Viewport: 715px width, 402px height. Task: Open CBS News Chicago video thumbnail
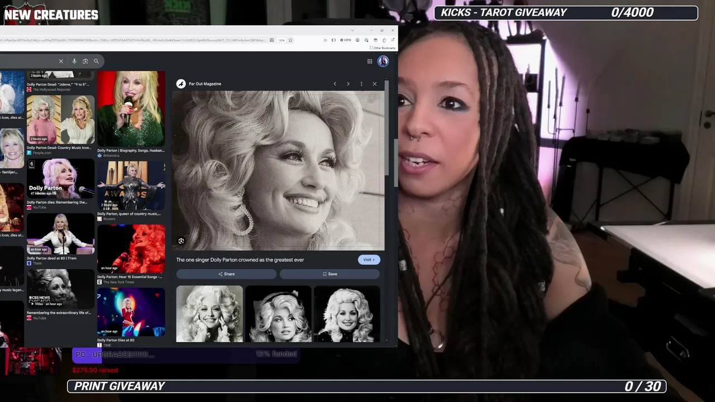60,289
